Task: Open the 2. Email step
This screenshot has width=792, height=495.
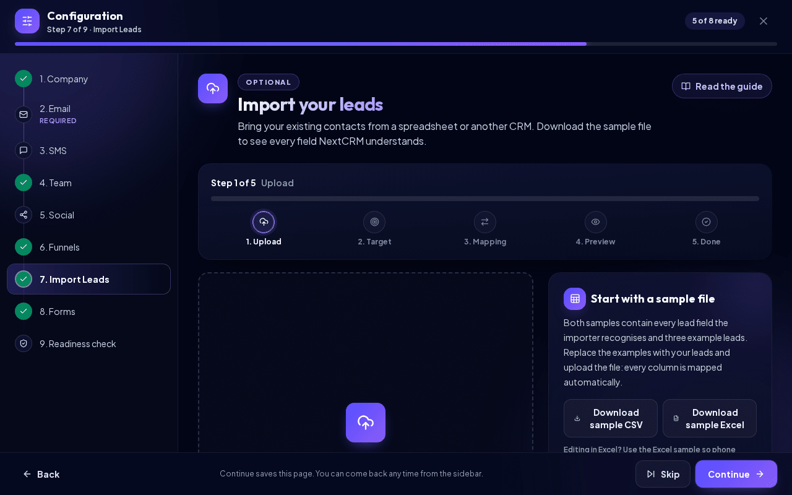Action: 88,114
